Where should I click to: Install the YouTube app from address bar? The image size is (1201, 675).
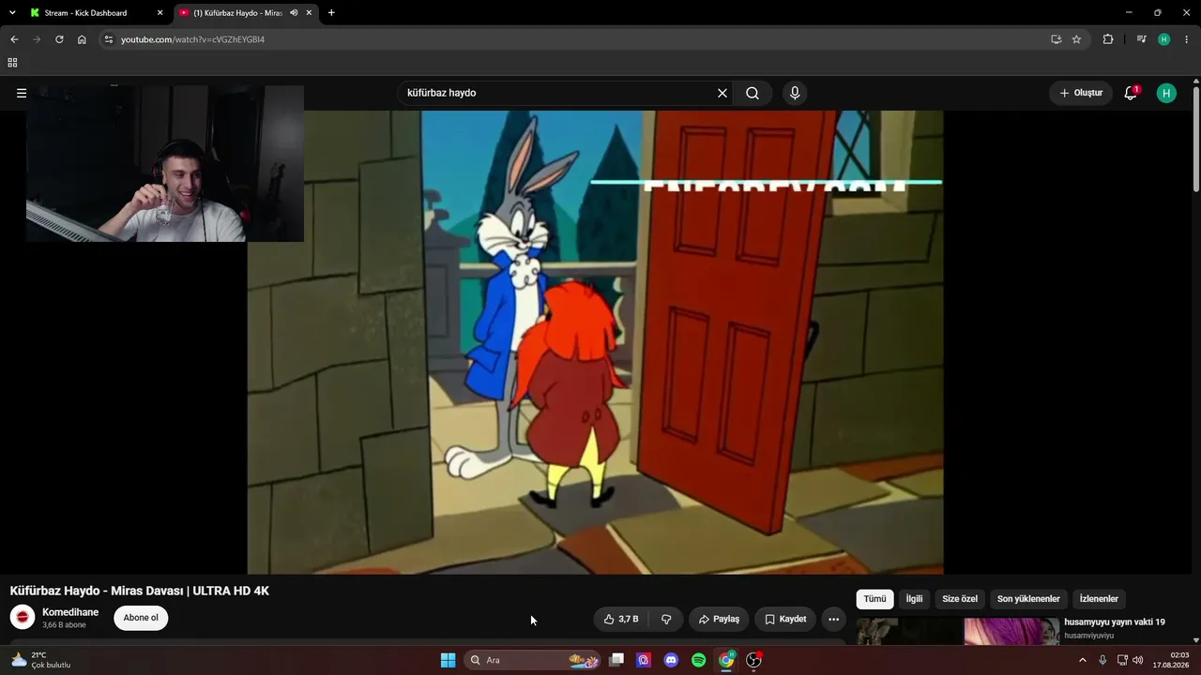coord(1057,39)
